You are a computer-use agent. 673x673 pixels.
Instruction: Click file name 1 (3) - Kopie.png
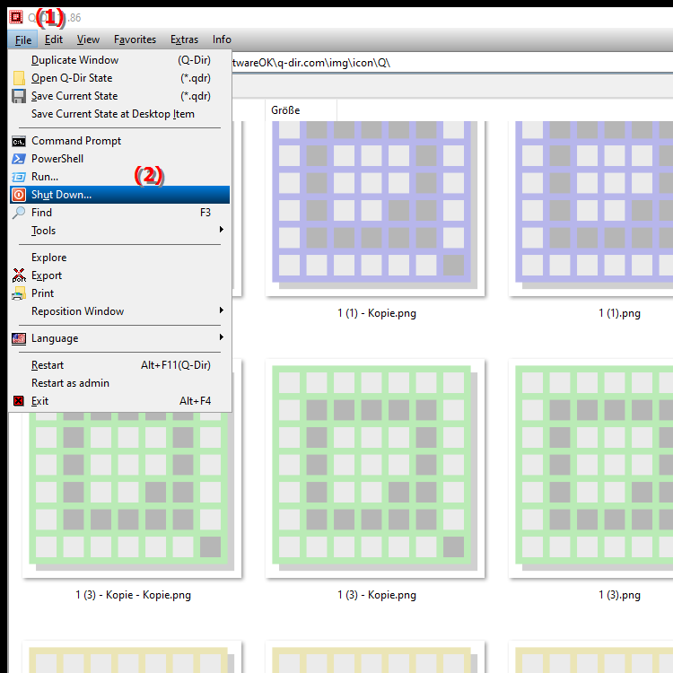click(x=377, y=595)
